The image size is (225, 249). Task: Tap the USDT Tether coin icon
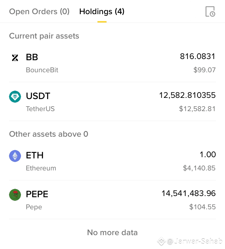pyautogui.click(x=15, y=97)
